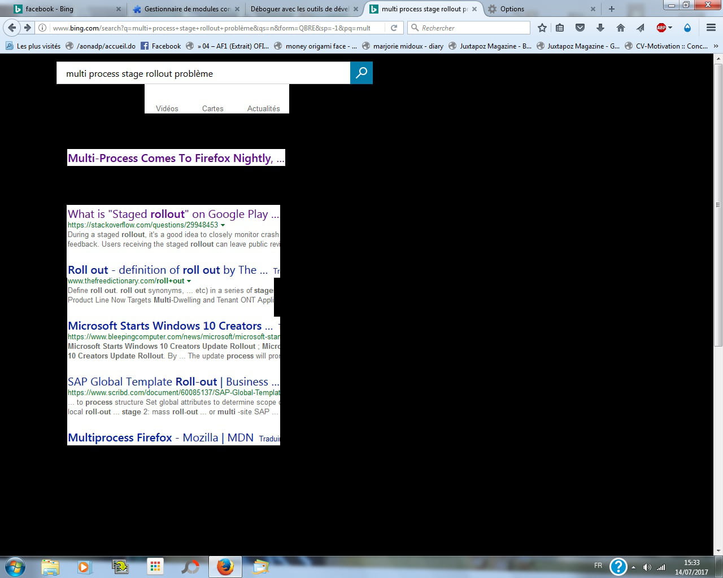Select the Vidéos search category
Image resolution: width=723 pixels, height=578 pixels.
[167, 108]
